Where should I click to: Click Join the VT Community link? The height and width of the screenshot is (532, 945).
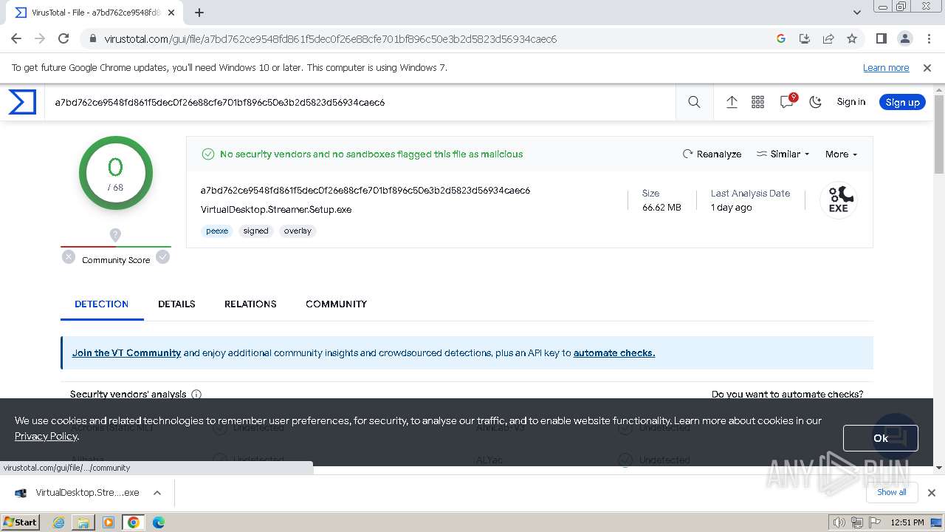[126, 352]
